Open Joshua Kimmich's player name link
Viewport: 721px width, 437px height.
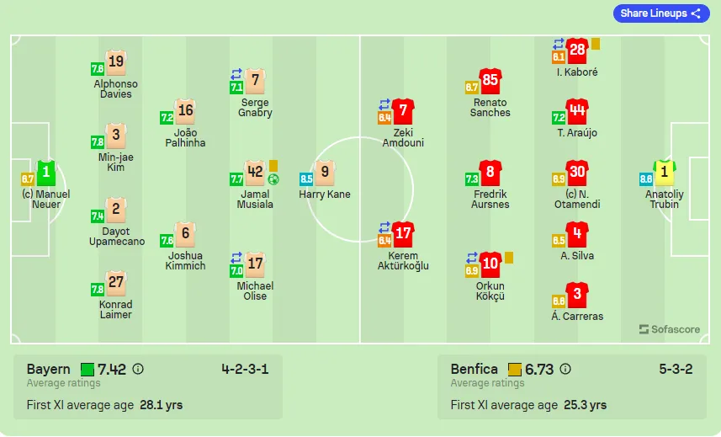pos(185,260)
